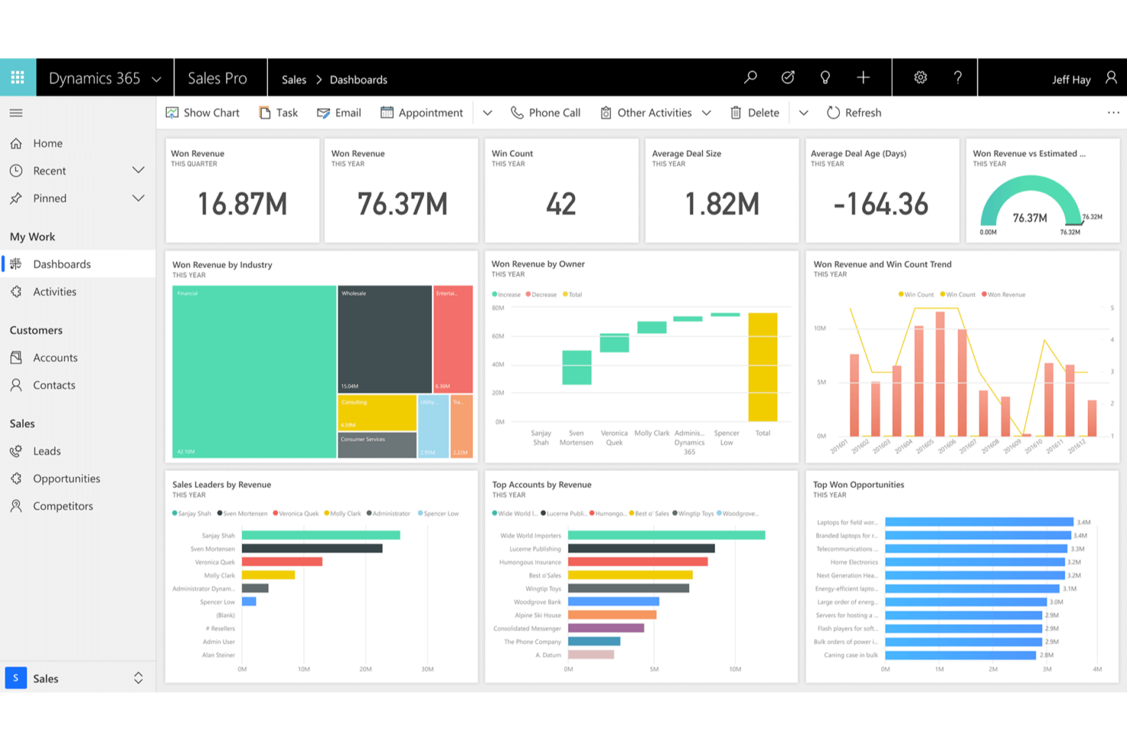Toggle Won Revenue series in trend legend

tap(1004, 294)
